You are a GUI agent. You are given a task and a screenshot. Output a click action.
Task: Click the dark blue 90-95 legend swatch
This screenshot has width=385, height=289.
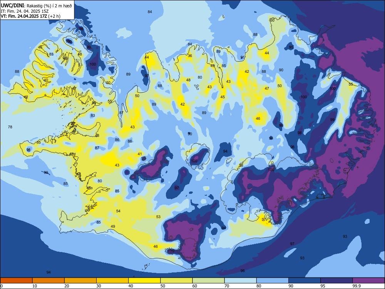coord(305,281)
